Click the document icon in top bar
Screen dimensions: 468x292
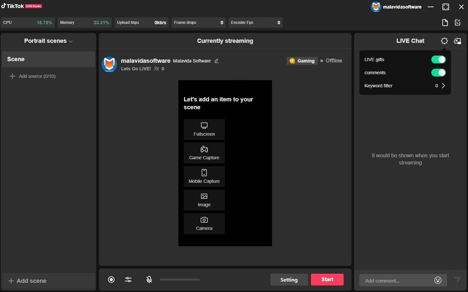tap(445, 23)
